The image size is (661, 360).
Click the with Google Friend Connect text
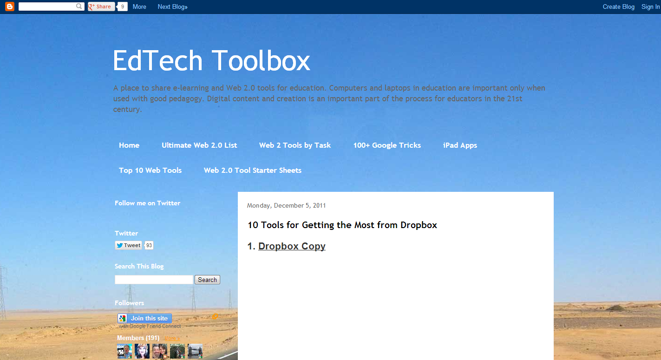(150, 326)
